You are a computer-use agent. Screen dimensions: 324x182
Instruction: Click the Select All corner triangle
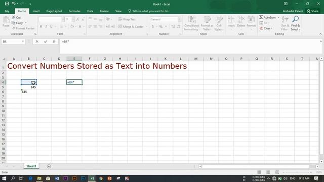coord(4,59)
